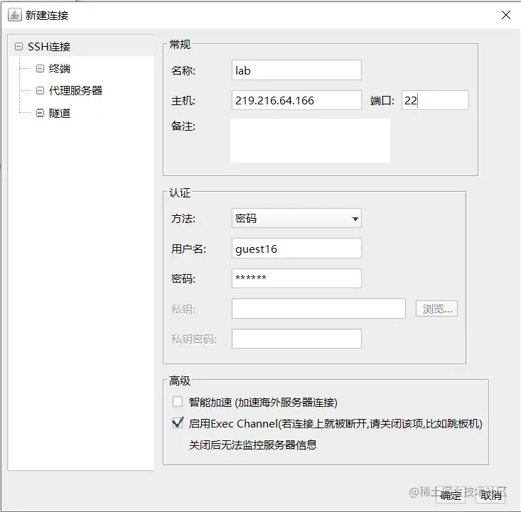
Task: Confirm with the 确定 button
Action: coord(450,495)
